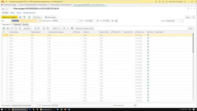The height and width of the screenshot is (111, 197).
Task: Open notifications bell in the title bar
Action: pyautogui.click(x=156, y=2)
